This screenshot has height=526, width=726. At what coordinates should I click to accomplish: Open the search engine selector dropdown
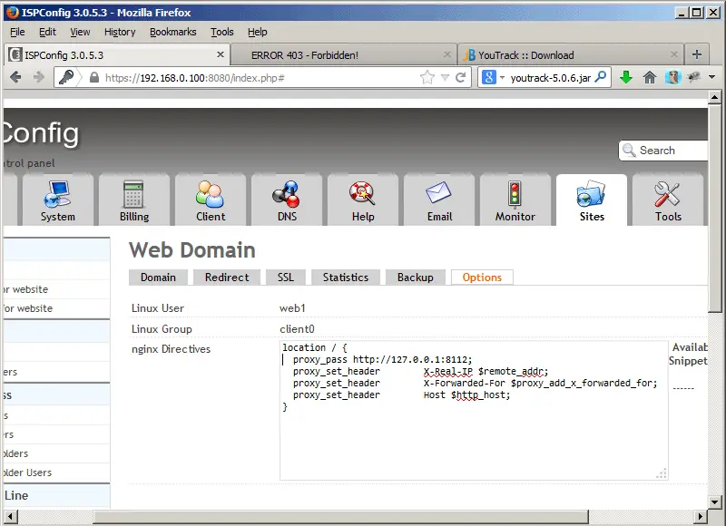[x=502, y=78]
